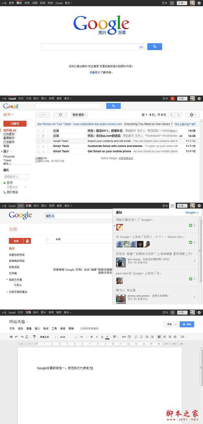The height and width of the screenshot is (424, 203).
Task: Go to newer messages arrow in Gmail
Action: coord(171,115)
